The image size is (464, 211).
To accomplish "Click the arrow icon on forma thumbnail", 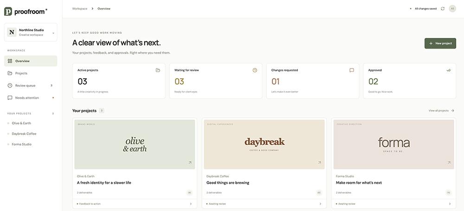I will (449, 162).
